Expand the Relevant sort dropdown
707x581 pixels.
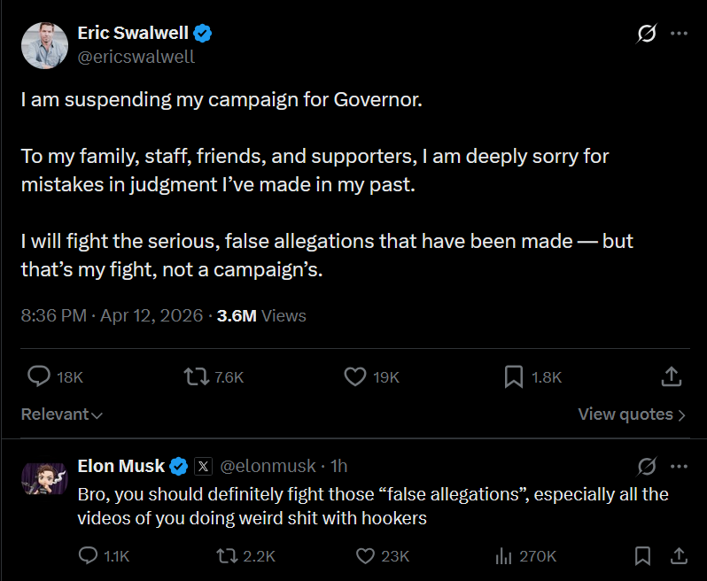pos(62,414)
